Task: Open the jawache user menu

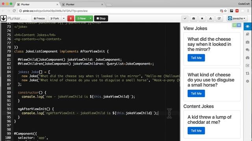Action: point(237,18)
